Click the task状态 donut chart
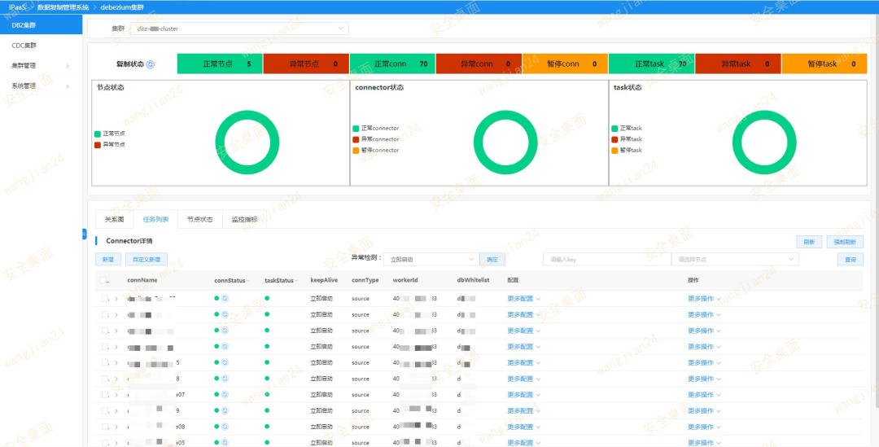Viewport: 879px width, 447px height. pos(764,142)
